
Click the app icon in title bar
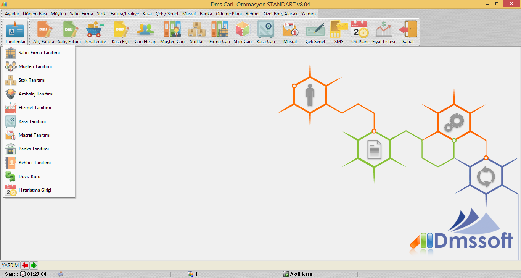[4, 4]
